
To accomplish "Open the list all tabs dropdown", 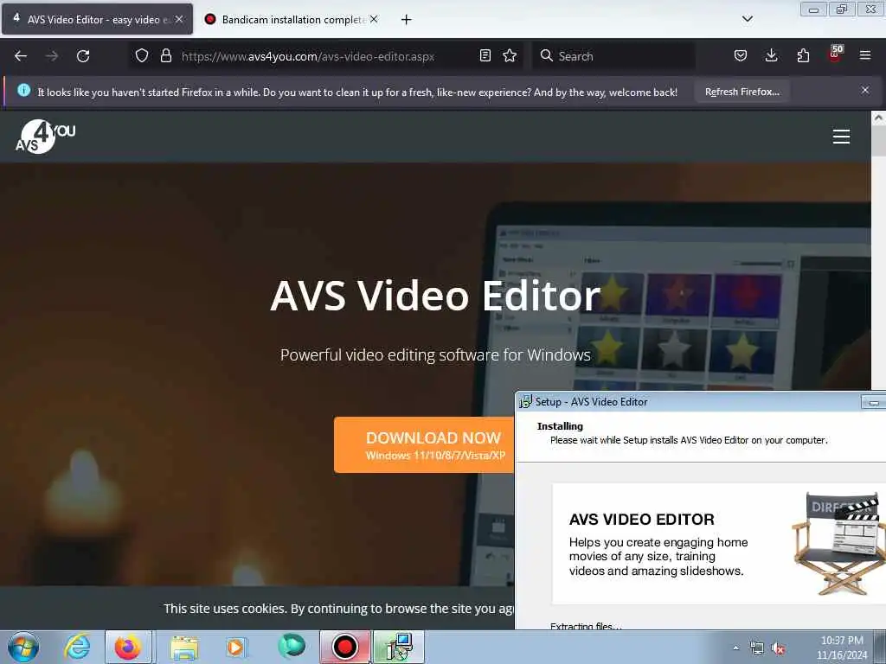I will tap(747, 19).
